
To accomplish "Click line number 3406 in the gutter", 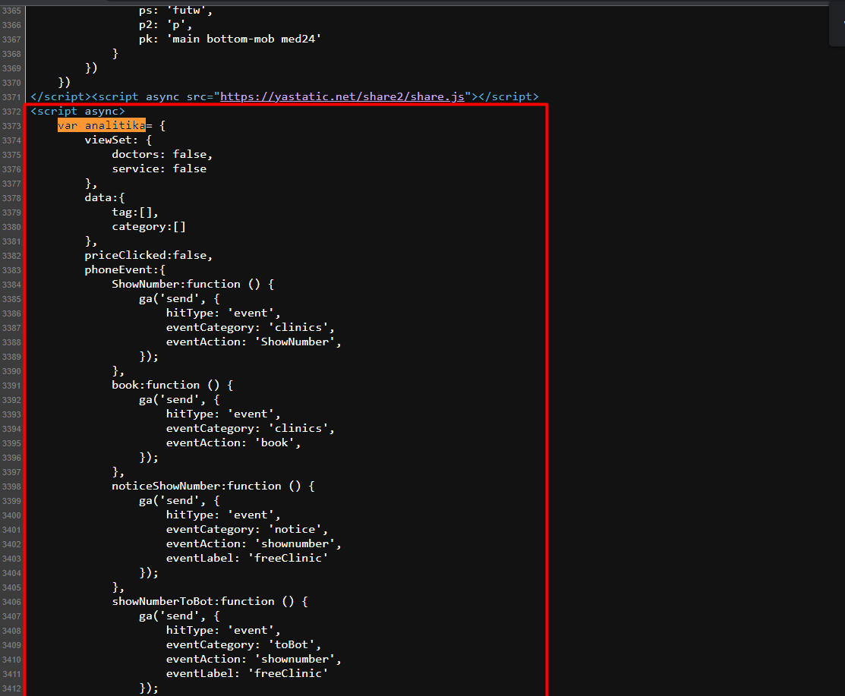I will coord(11,602).
